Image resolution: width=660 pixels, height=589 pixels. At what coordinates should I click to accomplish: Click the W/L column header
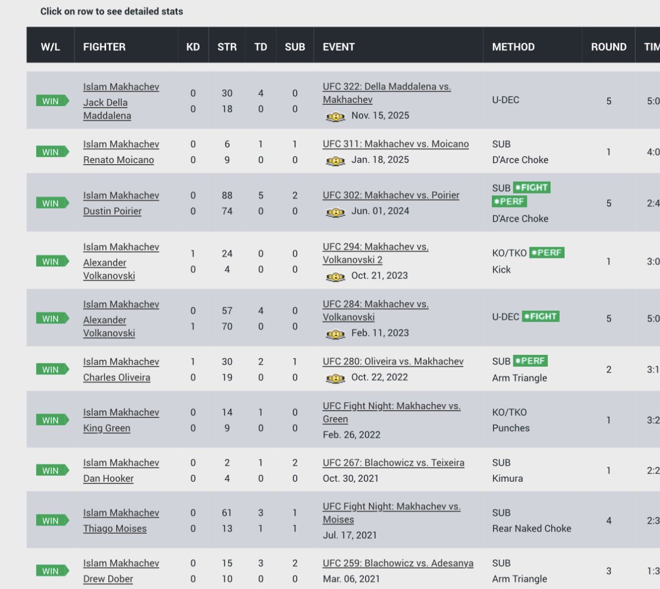pyautogui.click(x=51, y=47)
